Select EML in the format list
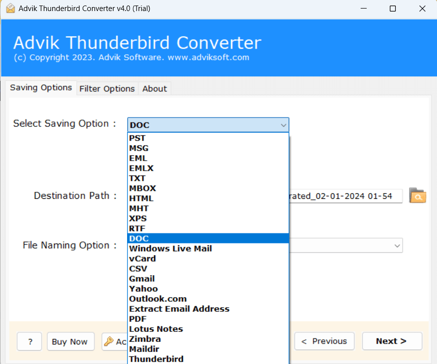 [208, 158]
